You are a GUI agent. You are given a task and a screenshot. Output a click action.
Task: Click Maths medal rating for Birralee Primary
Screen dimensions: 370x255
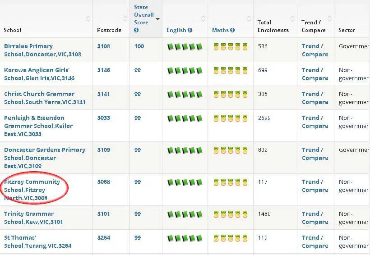coord(231,47)
